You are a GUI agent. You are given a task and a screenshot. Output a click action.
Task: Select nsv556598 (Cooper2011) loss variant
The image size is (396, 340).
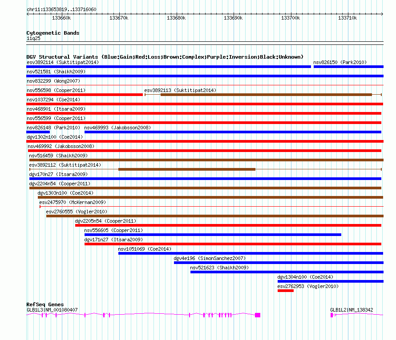(56, 90)
